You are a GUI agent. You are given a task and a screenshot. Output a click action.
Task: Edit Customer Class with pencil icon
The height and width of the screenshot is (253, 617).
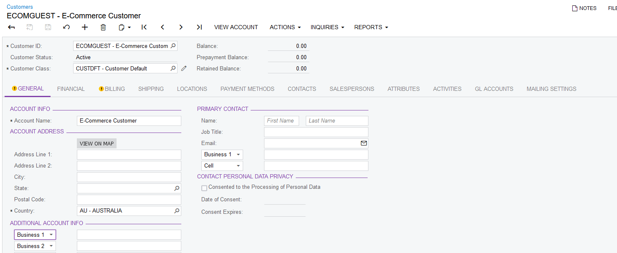click(x=184, y=68)
